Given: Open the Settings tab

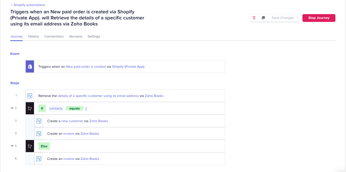Looking at the screenshot, I should pyautogui.click(x=94, y=36).
